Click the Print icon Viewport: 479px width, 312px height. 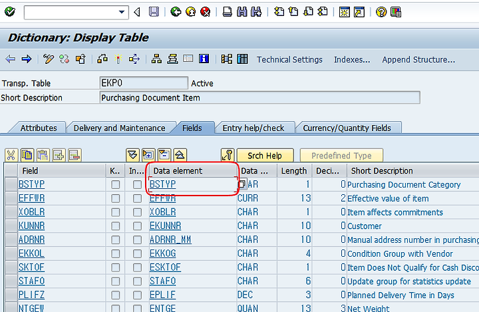pos(227,12)
